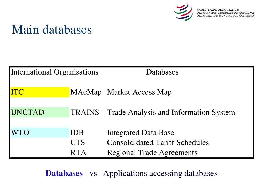Viewport: 259px width, 194px height.
Task: Select the 'Integrated Data Base' text
Action: click(x=141, y=133)
